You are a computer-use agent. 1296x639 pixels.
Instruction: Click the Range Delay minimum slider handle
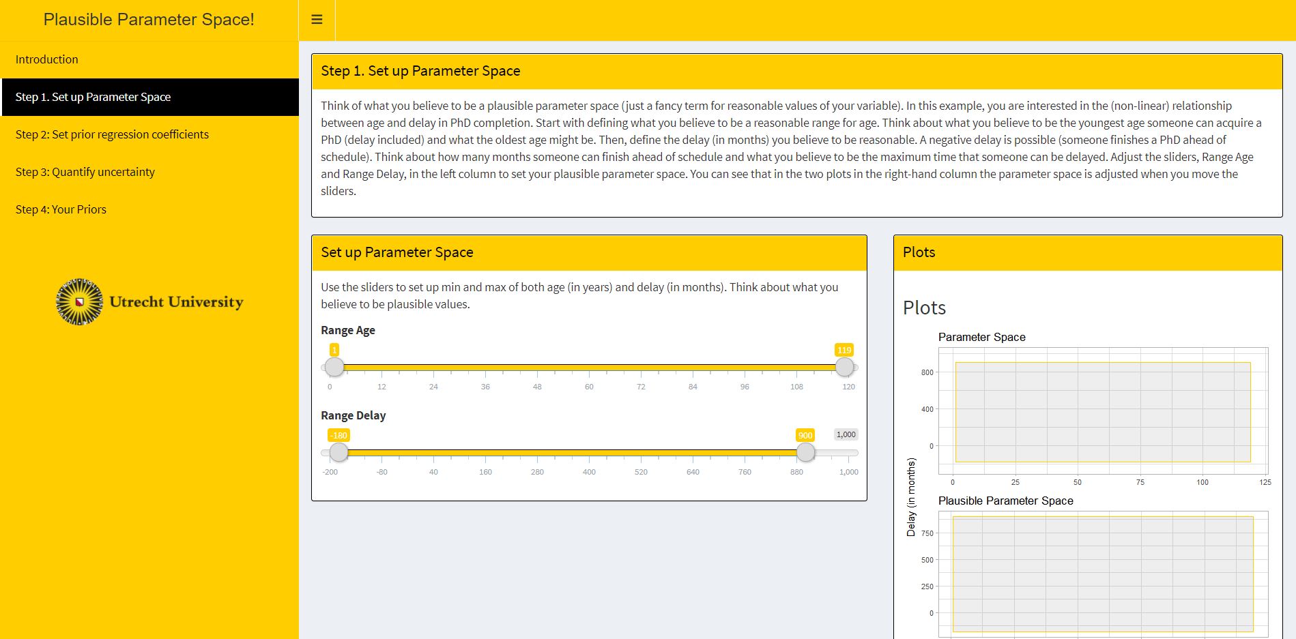tap(339, 452)
